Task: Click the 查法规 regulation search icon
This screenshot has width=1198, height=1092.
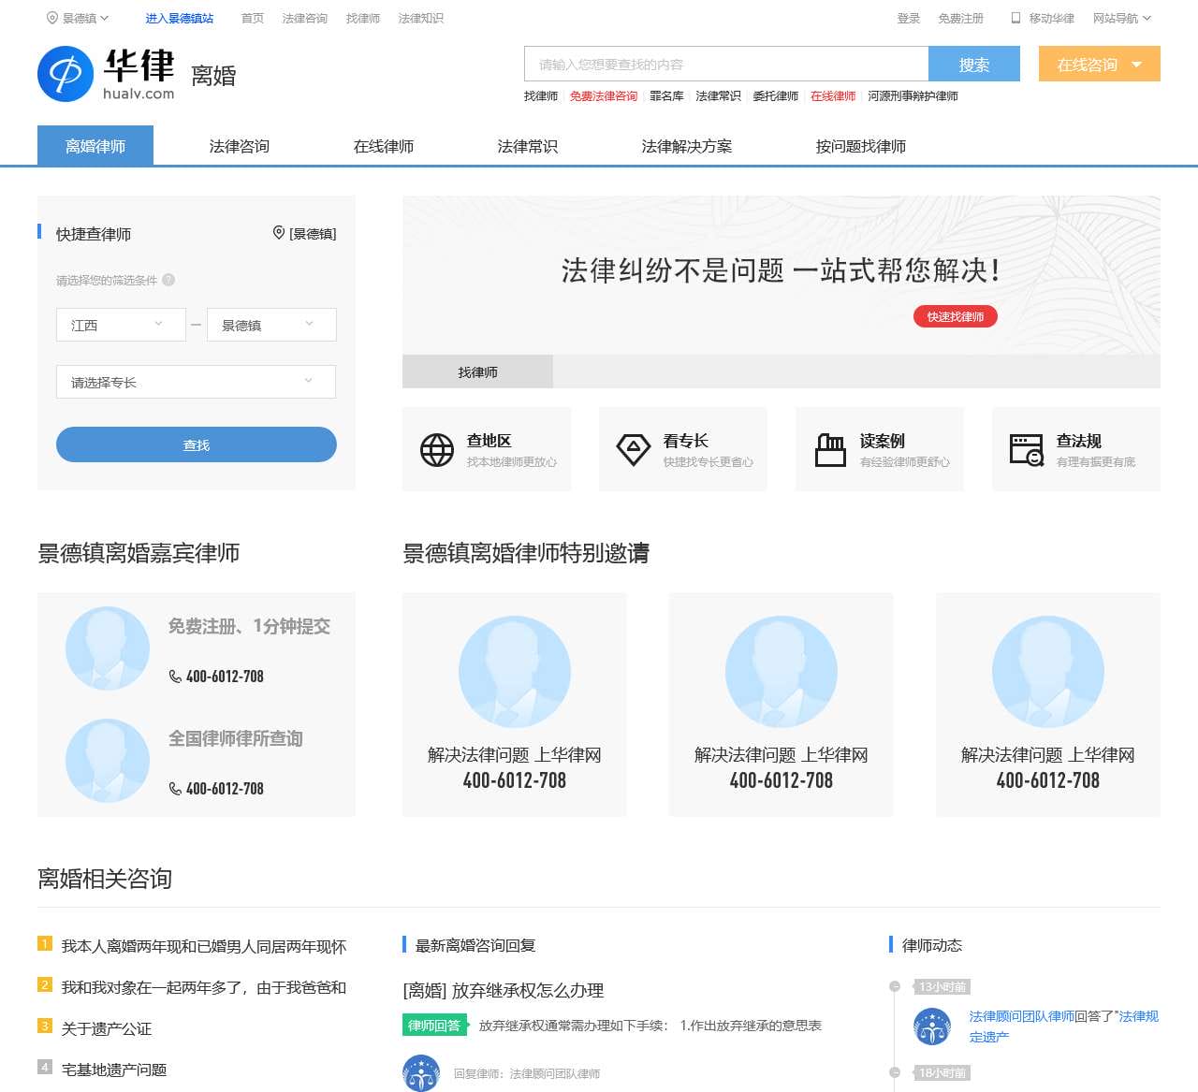Action: [1027, 450]
